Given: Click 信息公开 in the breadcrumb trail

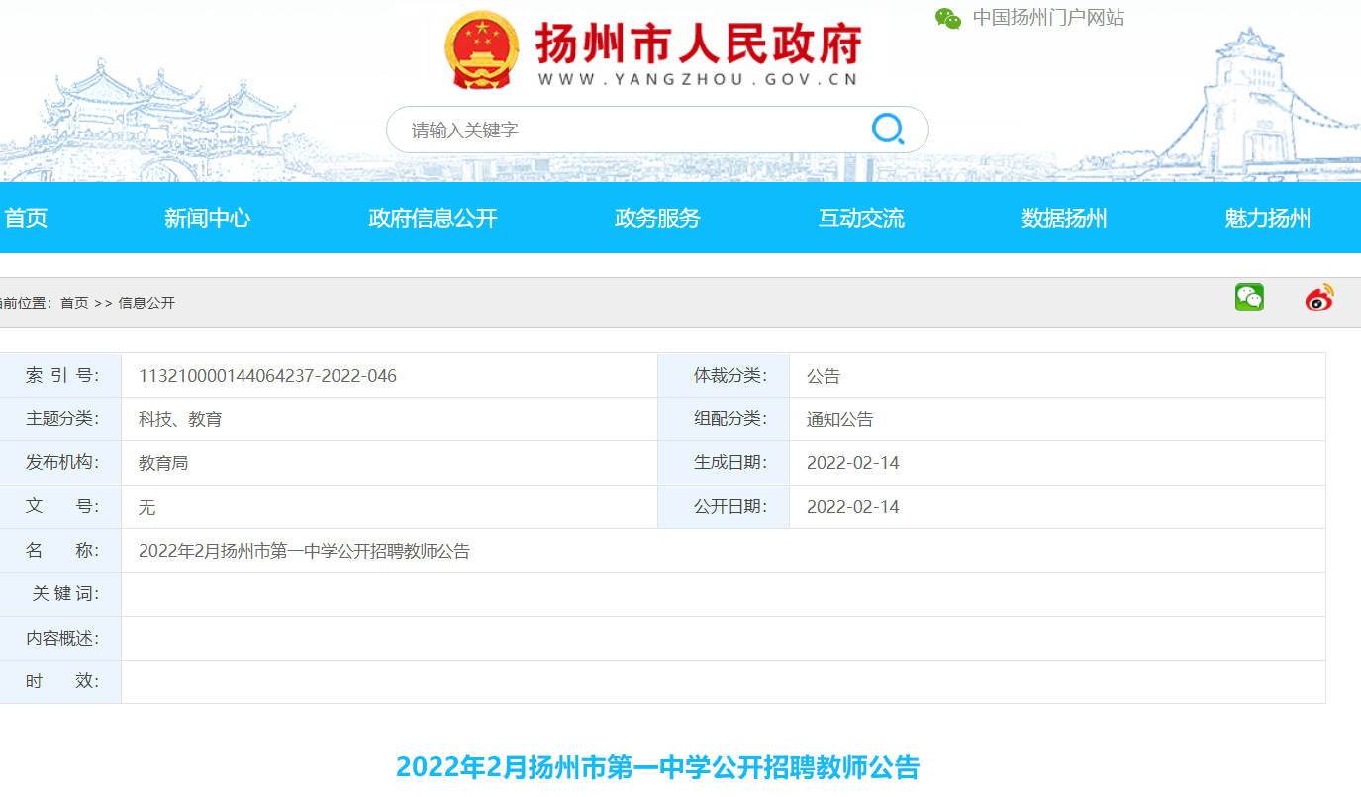Looking at the screenshot, I should 146,303.
